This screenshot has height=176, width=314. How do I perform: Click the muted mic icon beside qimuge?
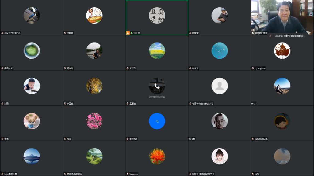coord(128,139)
